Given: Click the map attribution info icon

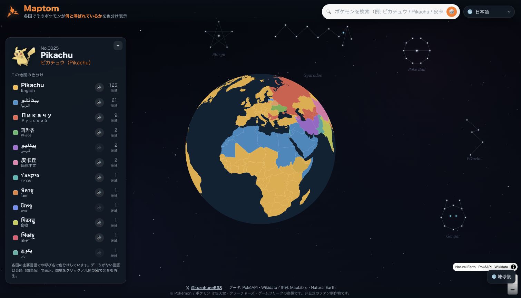Looking at the screenshot, I should point(513,267).
